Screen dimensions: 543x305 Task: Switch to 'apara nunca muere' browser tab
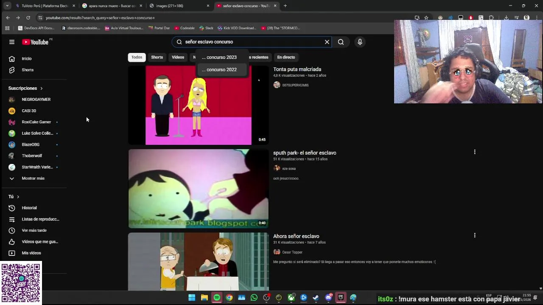pos(112,6)
